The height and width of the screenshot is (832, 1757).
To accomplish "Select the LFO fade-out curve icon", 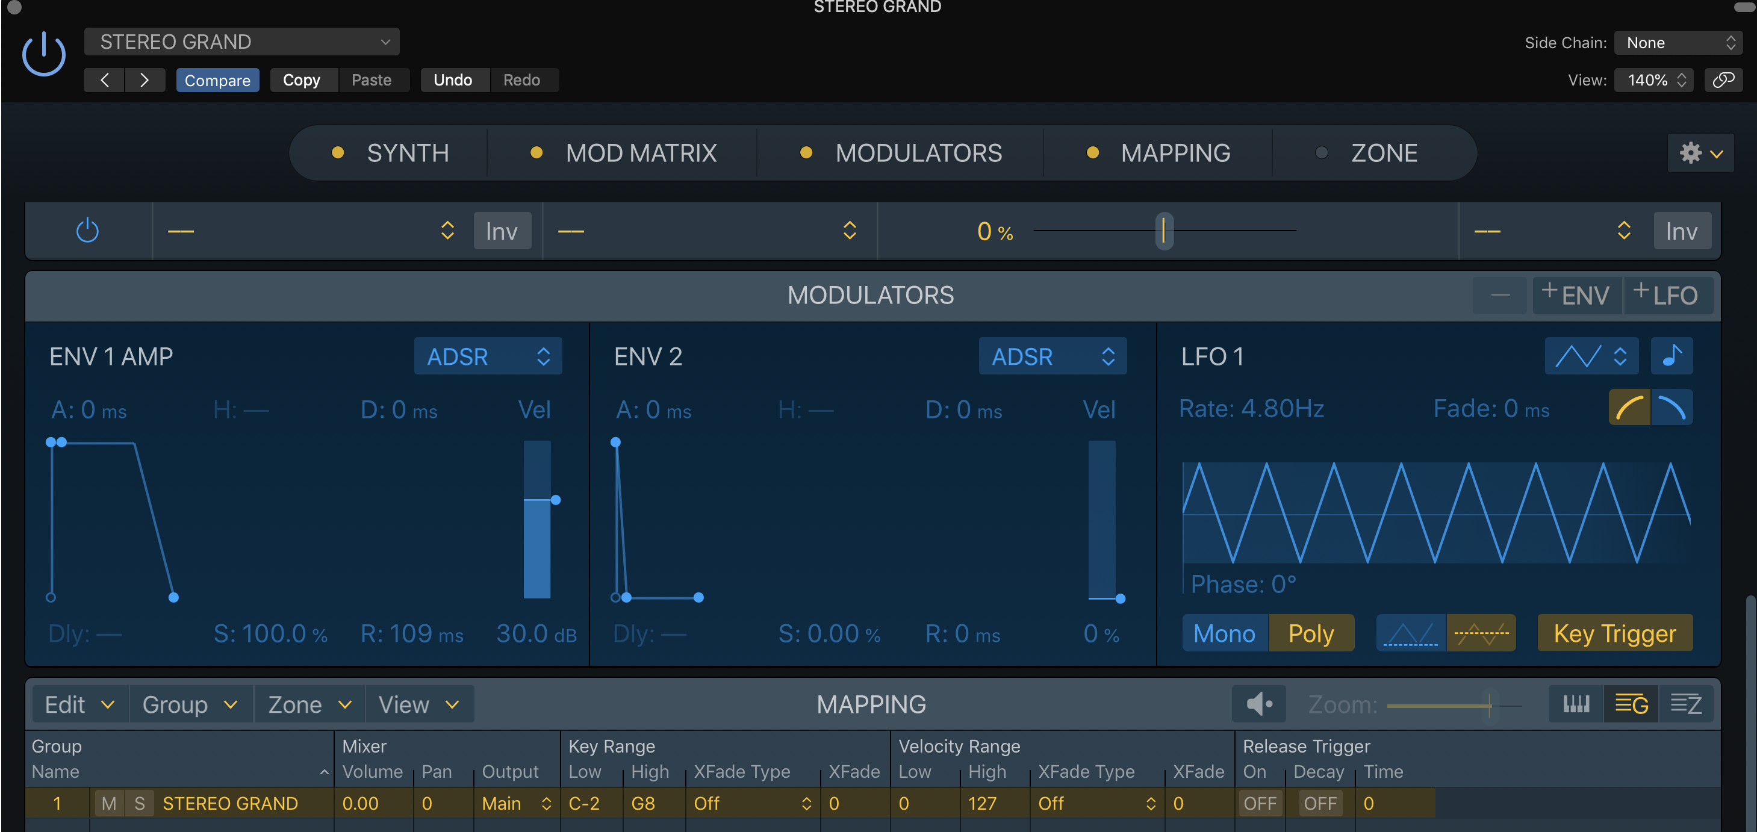I will (x=1671, y=407).
